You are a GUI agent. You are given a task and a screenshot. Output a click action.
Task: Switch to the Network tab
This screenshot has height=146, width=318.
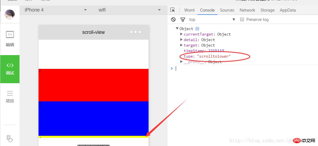[247, 10]
